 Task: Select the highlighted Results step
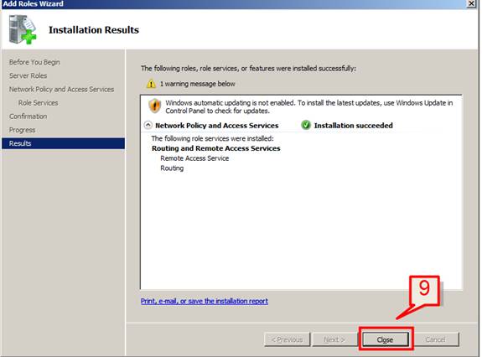(x=64, y=143)
